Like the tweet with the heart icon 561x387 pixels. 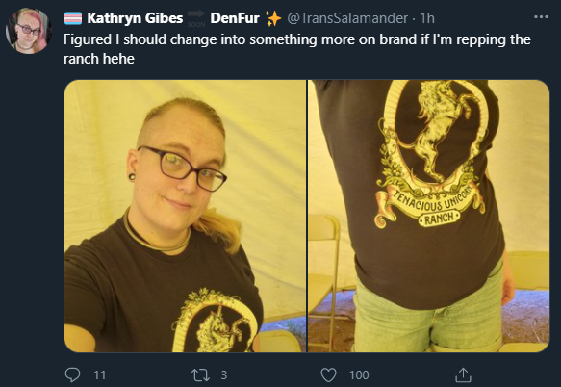328,374
